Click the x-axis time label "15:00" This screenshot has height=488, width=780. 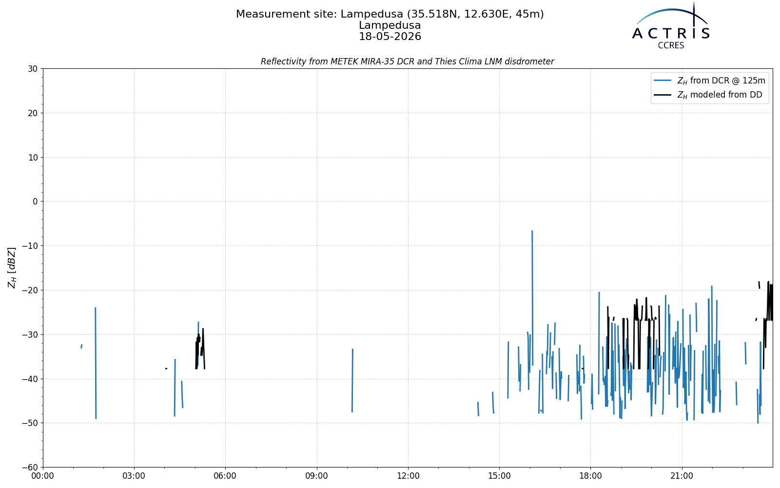tap(499, 476)
